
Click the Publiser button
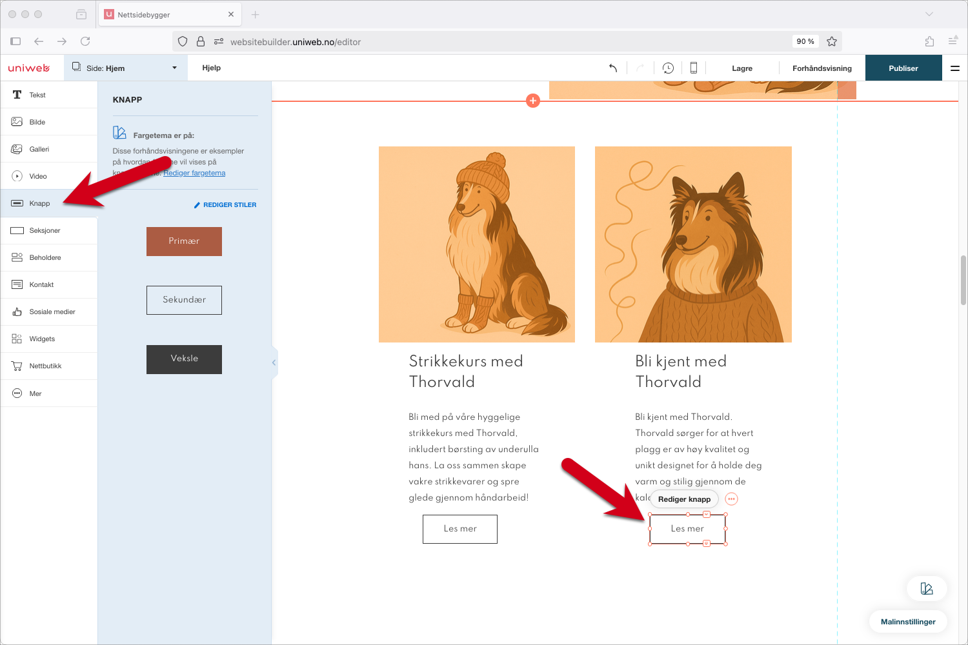point(903,68)
